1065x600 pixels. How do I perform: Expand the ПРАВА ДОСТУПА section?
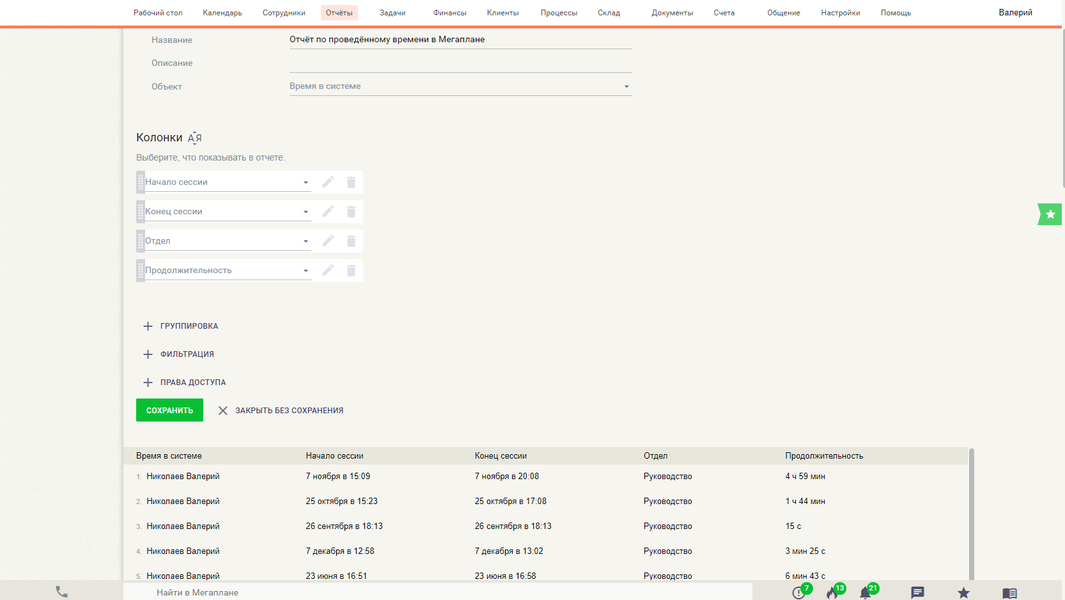(184, 383)
